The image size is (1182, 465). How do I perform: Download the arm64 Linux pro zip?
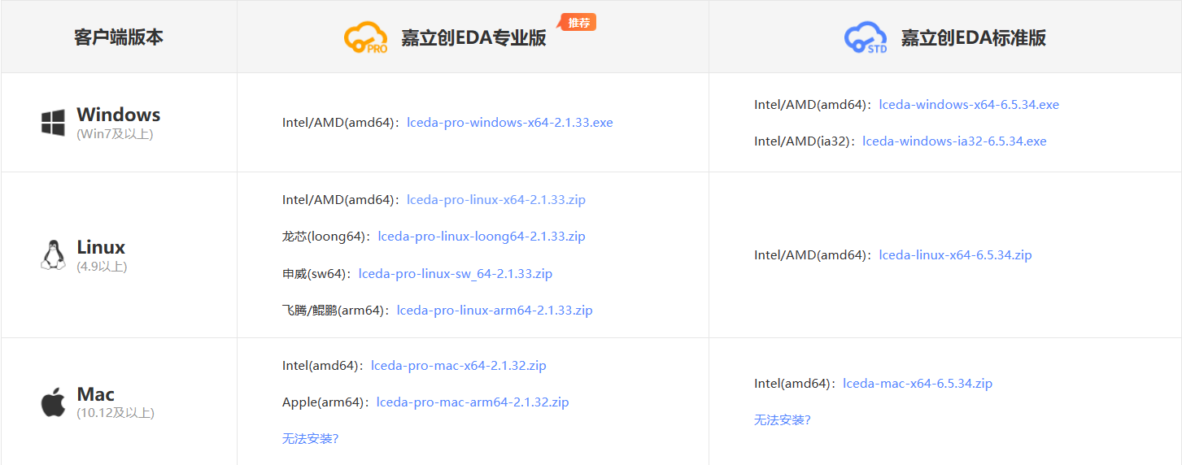click(495, 311)
